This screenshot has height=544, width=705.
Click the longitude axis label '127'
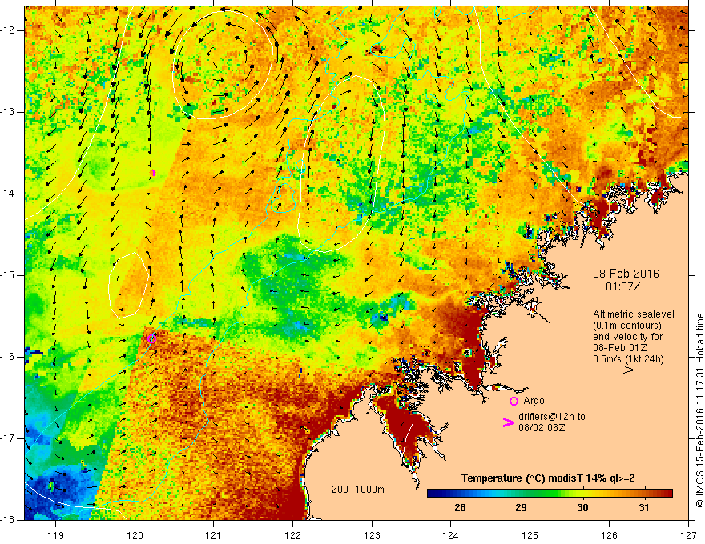point(688,535)
